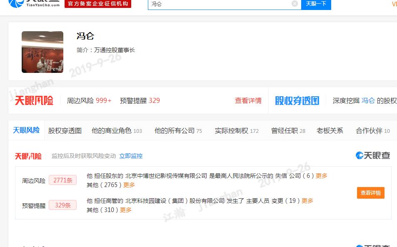Click the 立即监控 link
The image size is (397, 247).
(131, 156)
